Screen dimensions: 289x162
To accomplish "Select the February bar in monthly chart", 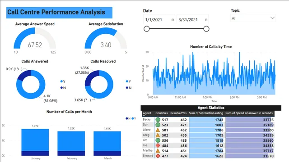I will point(71,143).
